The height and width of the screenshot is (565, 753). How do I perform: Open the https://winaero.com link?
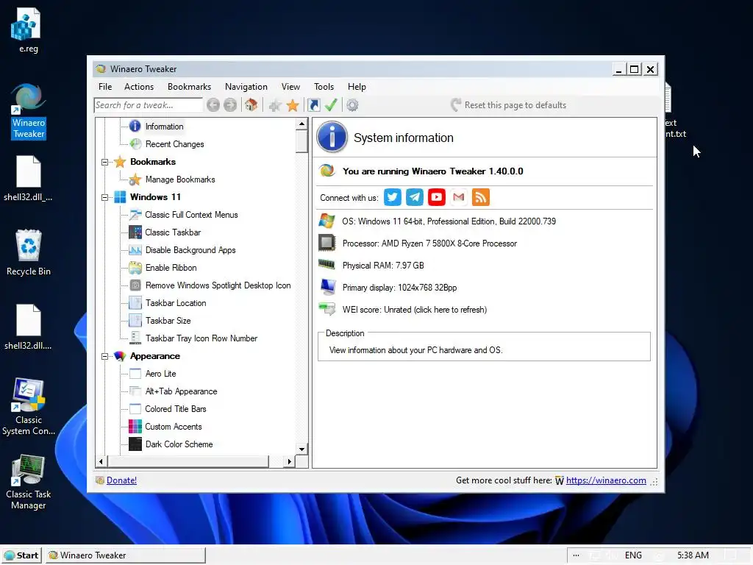point(606,480)
